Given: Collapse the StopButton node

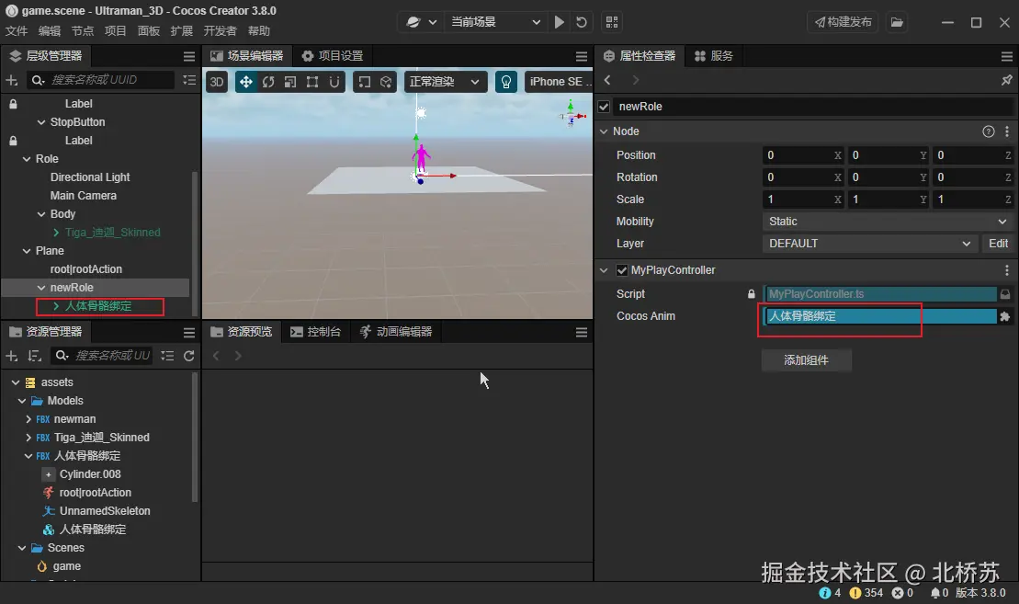Looking at the screenshot, I should tap(41, 122).
